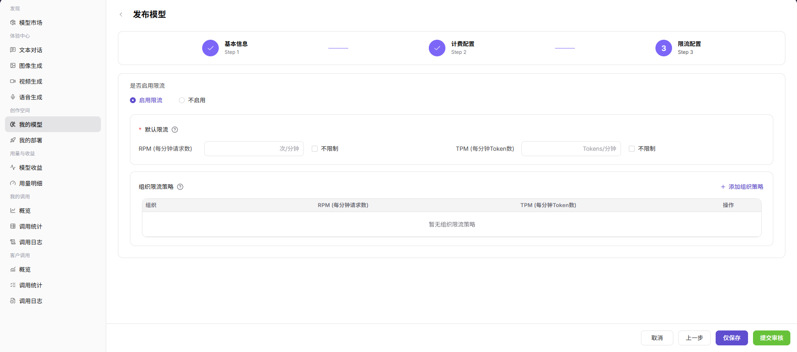
Task: Click the list icon of 调用统计 under 客户调用
Action: point(13,285)
